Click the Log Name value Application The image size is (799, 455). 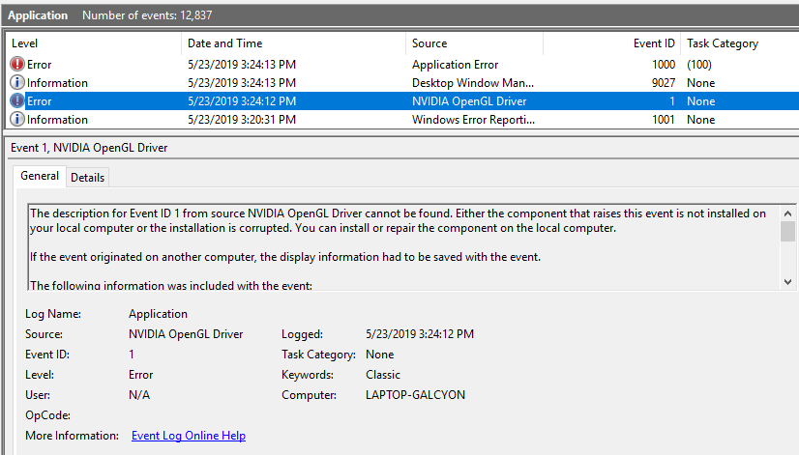tap(158, 314)
